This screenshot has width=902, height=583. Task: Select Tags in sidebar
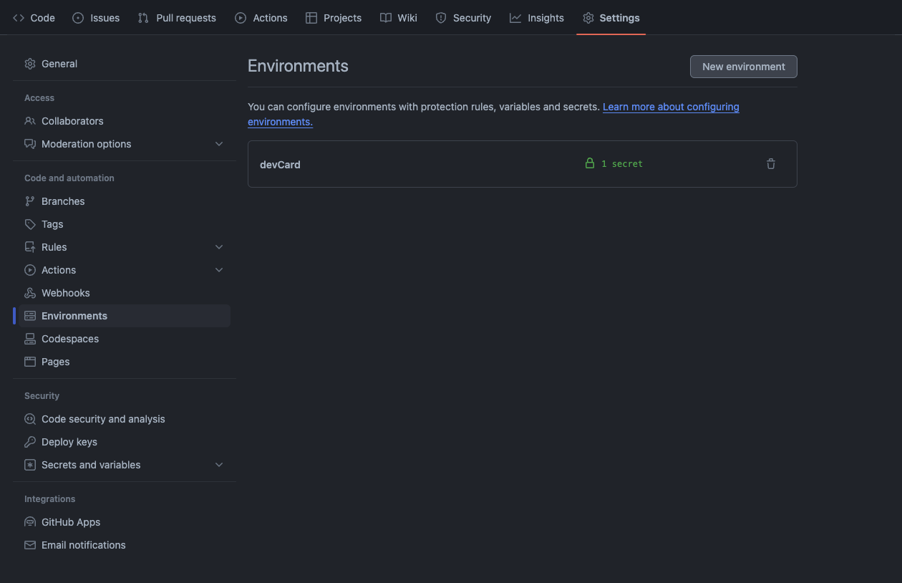coord(125,224)
